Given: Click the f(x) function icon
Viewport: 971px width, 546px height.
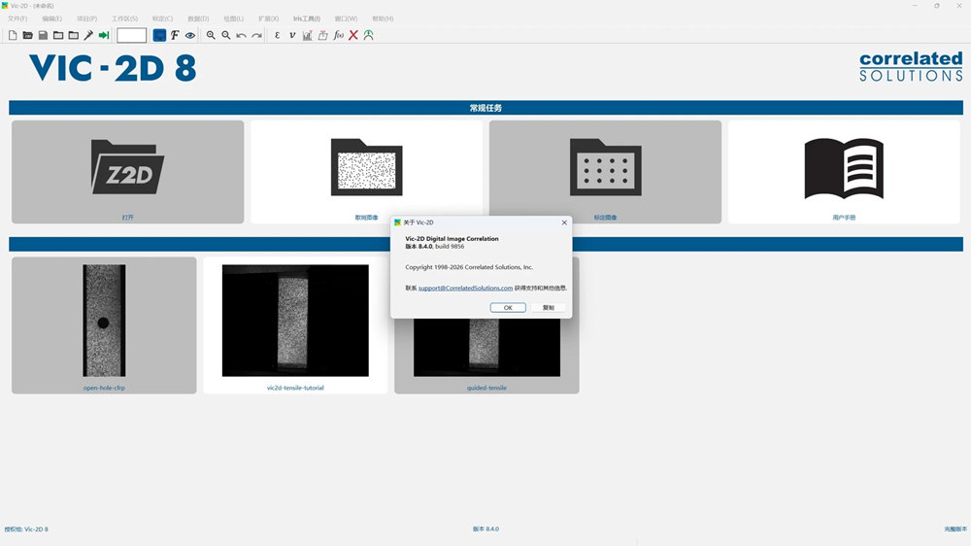Looking at the screenshot, I should coord(338,35).
